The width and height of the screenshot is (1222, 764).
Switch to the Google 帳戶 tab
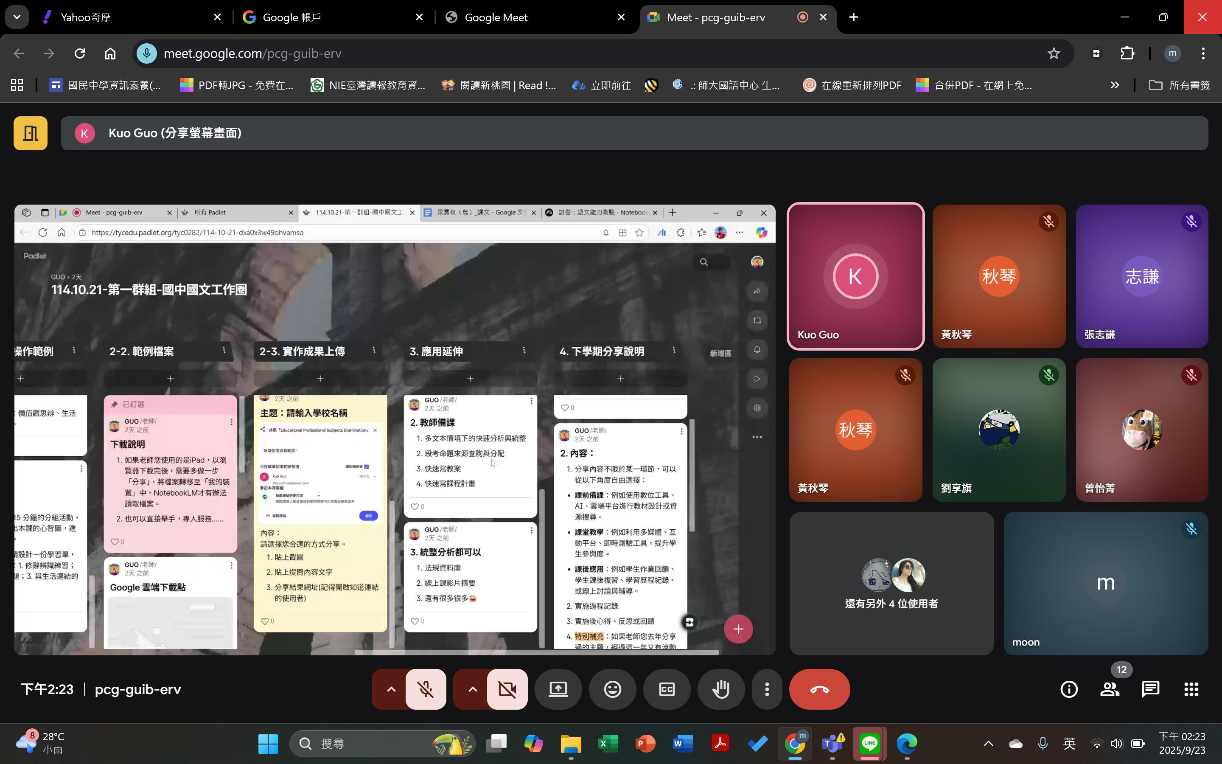(x=292, y=17)
